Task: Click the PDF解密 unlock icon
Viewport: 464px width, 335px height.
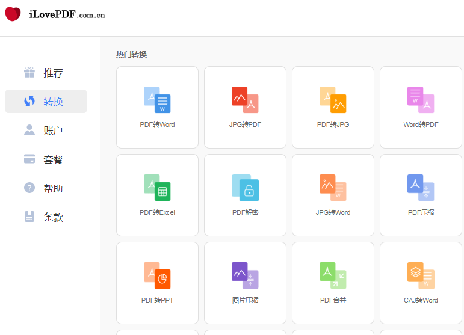Action: 245,188
